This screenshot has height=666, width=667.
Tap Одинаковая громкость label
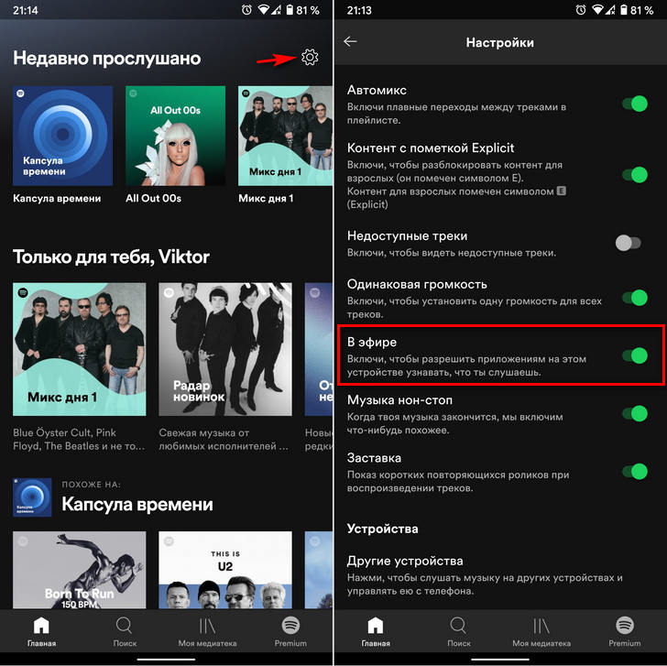417,284
